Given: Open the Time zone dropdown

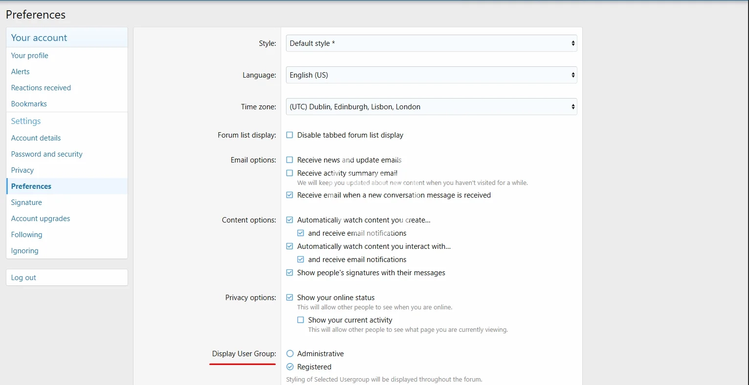Looking at the screenshot, I should (431, 107).
